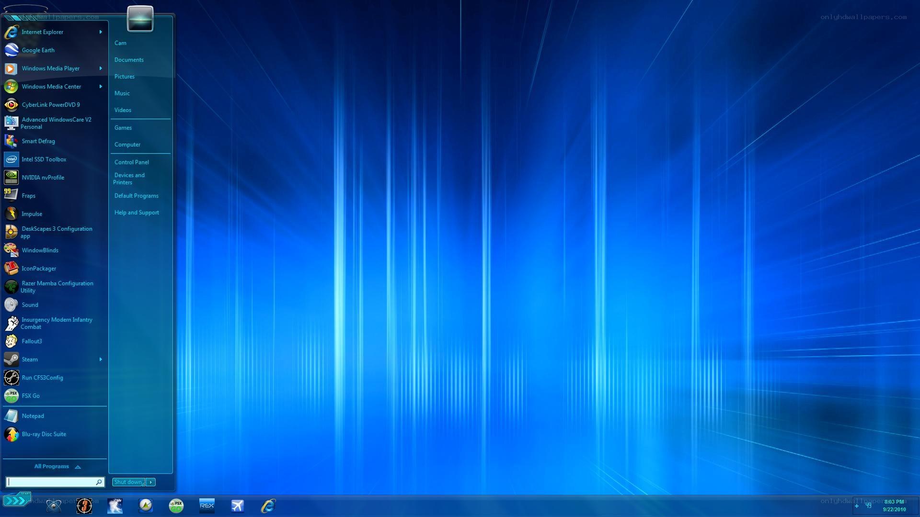Viewport: 920px width, 517px height.
Task: Open Intel SSD Toolbox icon
Action: point(11,159)
